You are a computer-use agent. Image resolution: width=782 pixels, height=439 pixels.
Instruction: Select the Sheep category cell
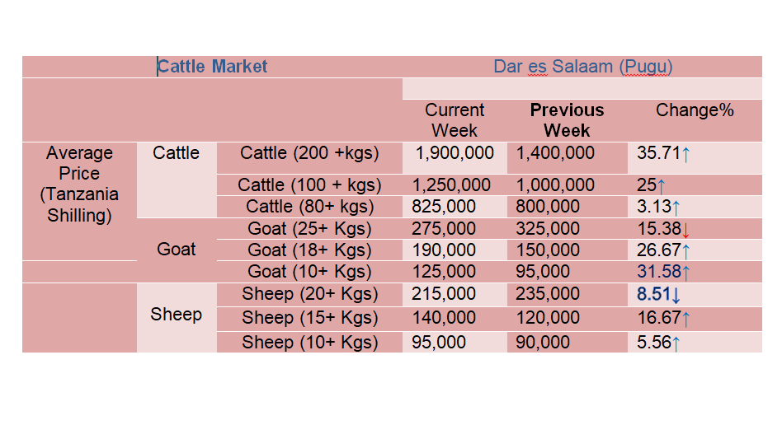tap(176, 314)
